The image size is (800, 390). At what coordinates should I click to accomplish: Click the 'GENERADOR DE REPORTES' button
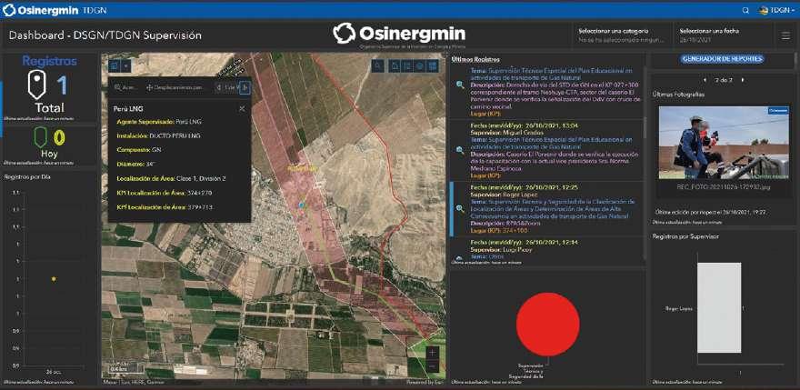723,59
